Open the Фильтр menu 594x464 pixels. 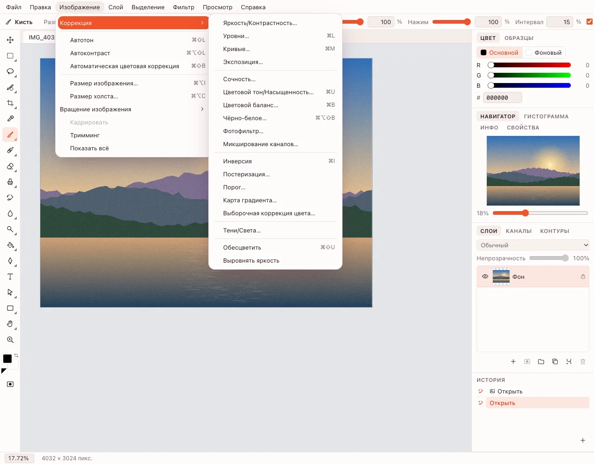pos(184,7)
